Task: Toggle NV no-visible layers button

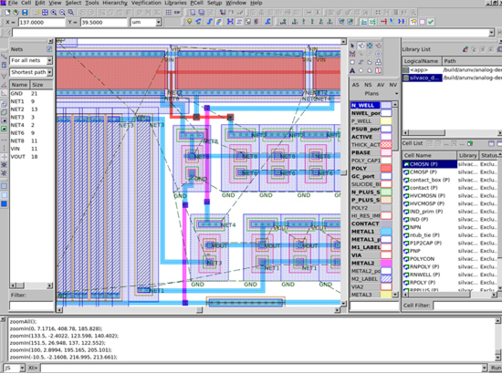Action: pos(392,85)
